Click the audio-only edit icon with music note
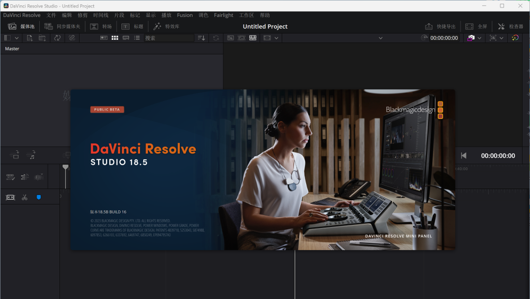530x299 pixels. pos(31,155)
